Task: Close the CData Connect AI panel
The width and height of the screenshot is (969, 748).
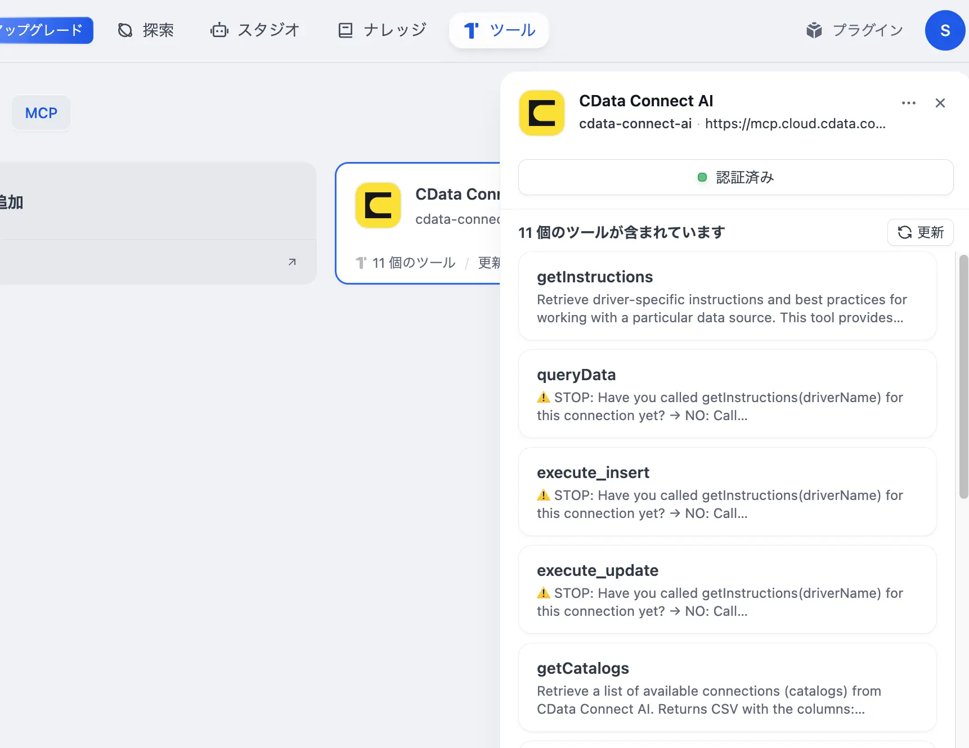Action: click(940, 103)
